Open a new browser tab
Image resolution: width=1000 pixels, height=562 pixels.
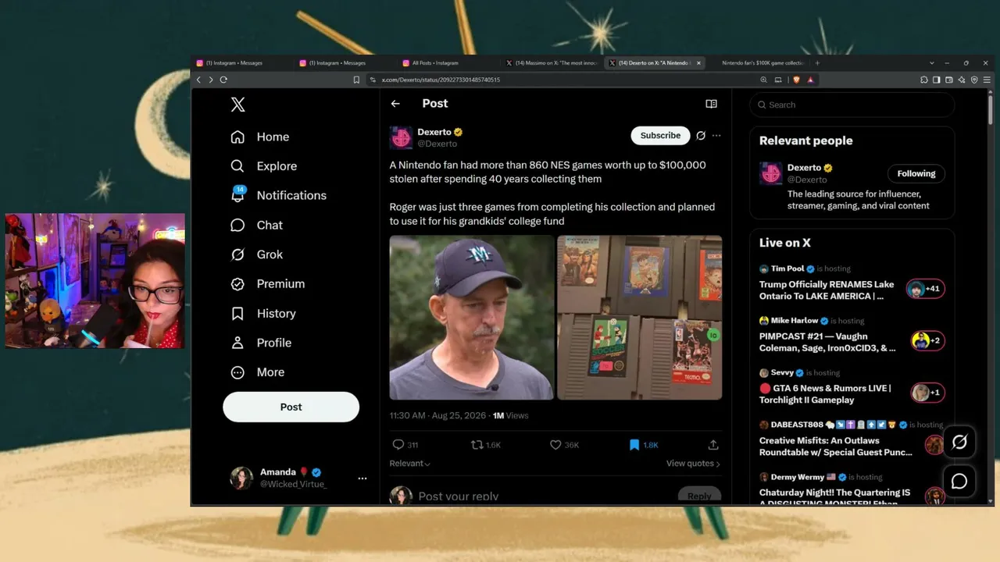[817, 63]
